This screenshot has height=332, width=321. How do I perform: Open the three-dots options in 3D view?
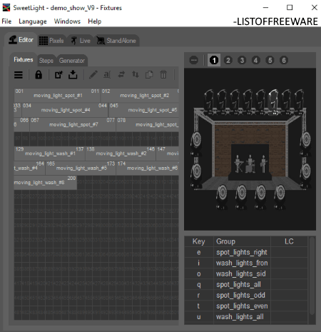click(194, 60)
